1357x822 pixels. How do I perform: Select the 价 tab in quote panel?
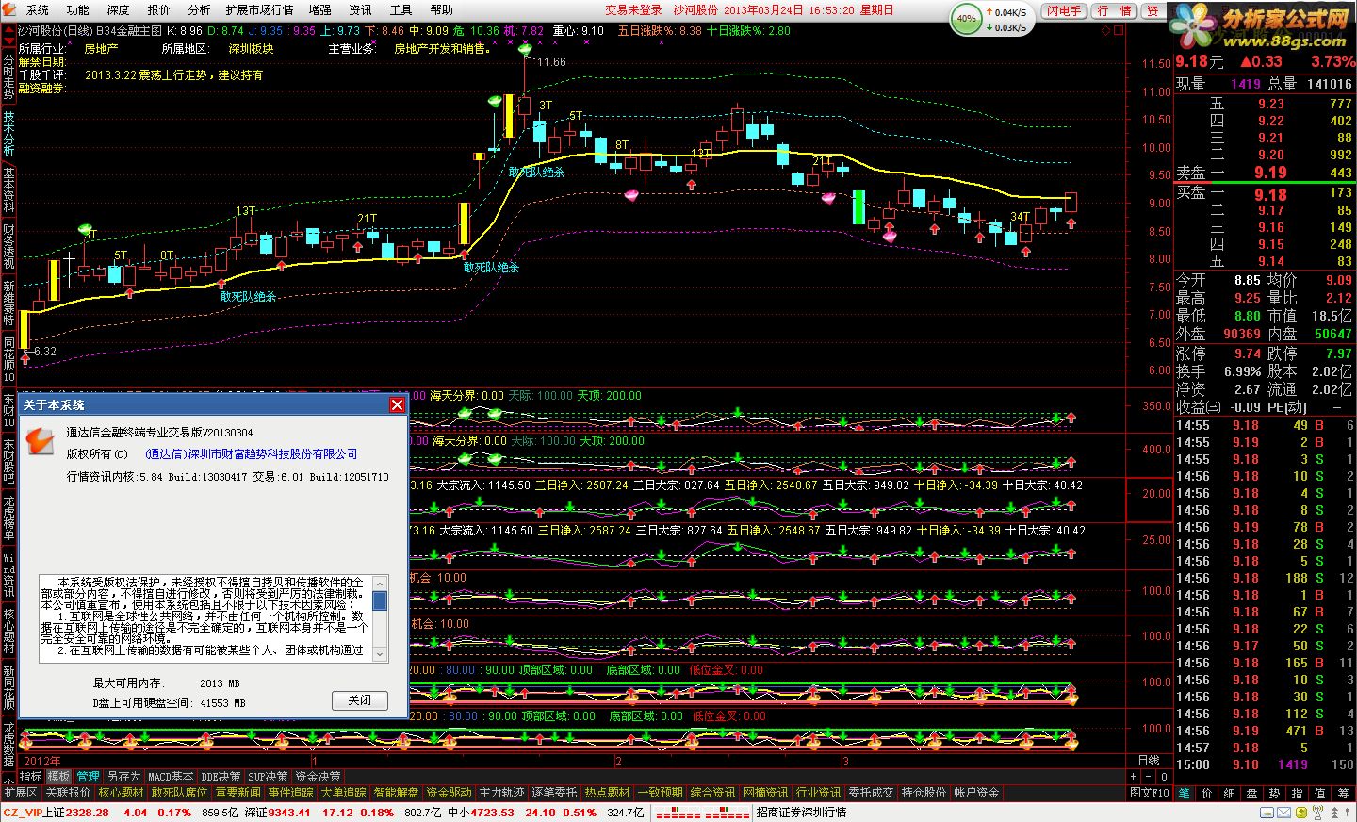(1207, 793)
